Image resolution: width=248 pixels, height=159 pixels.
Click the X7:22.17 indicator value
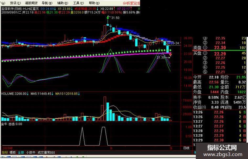(123, 9)
